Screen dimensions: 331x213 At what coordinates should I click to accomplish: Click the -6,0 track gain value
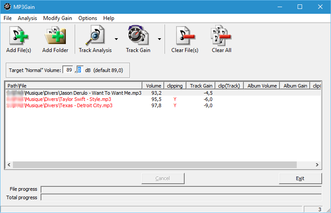point(208,99)
